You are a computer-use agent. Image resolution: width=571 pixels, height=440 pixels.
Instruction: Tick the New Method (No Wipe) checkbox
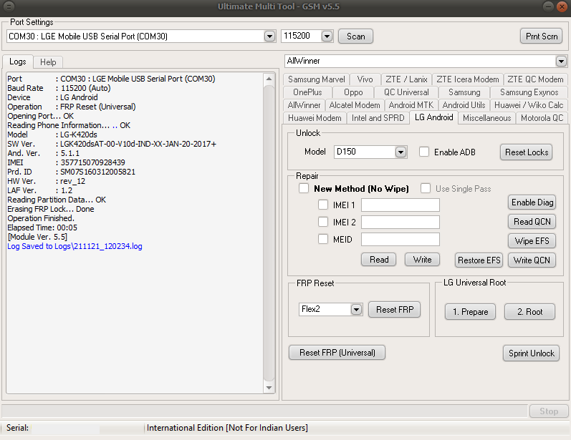pos(304,188)
